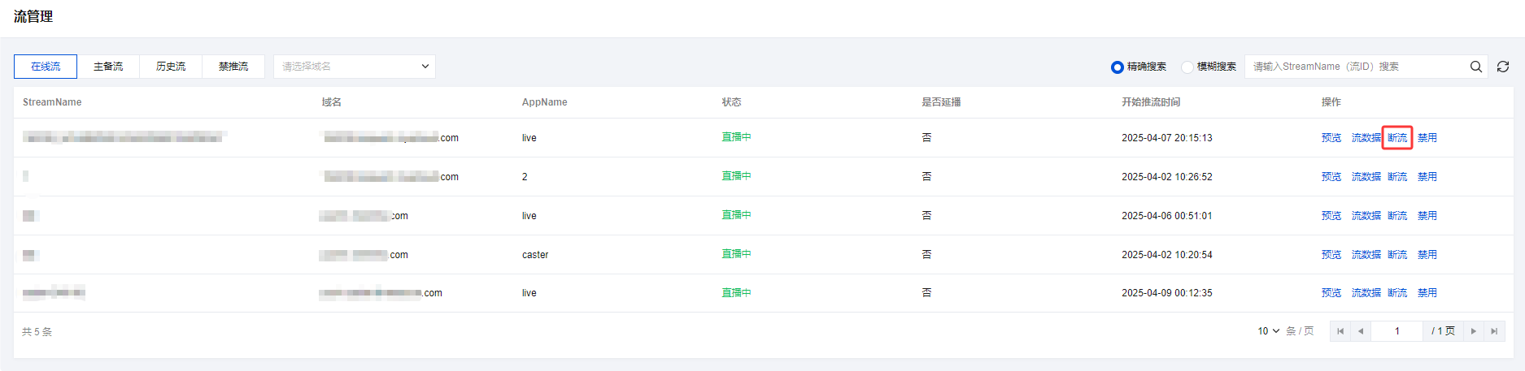Switch to 历史流 tab

click(171, 67)
